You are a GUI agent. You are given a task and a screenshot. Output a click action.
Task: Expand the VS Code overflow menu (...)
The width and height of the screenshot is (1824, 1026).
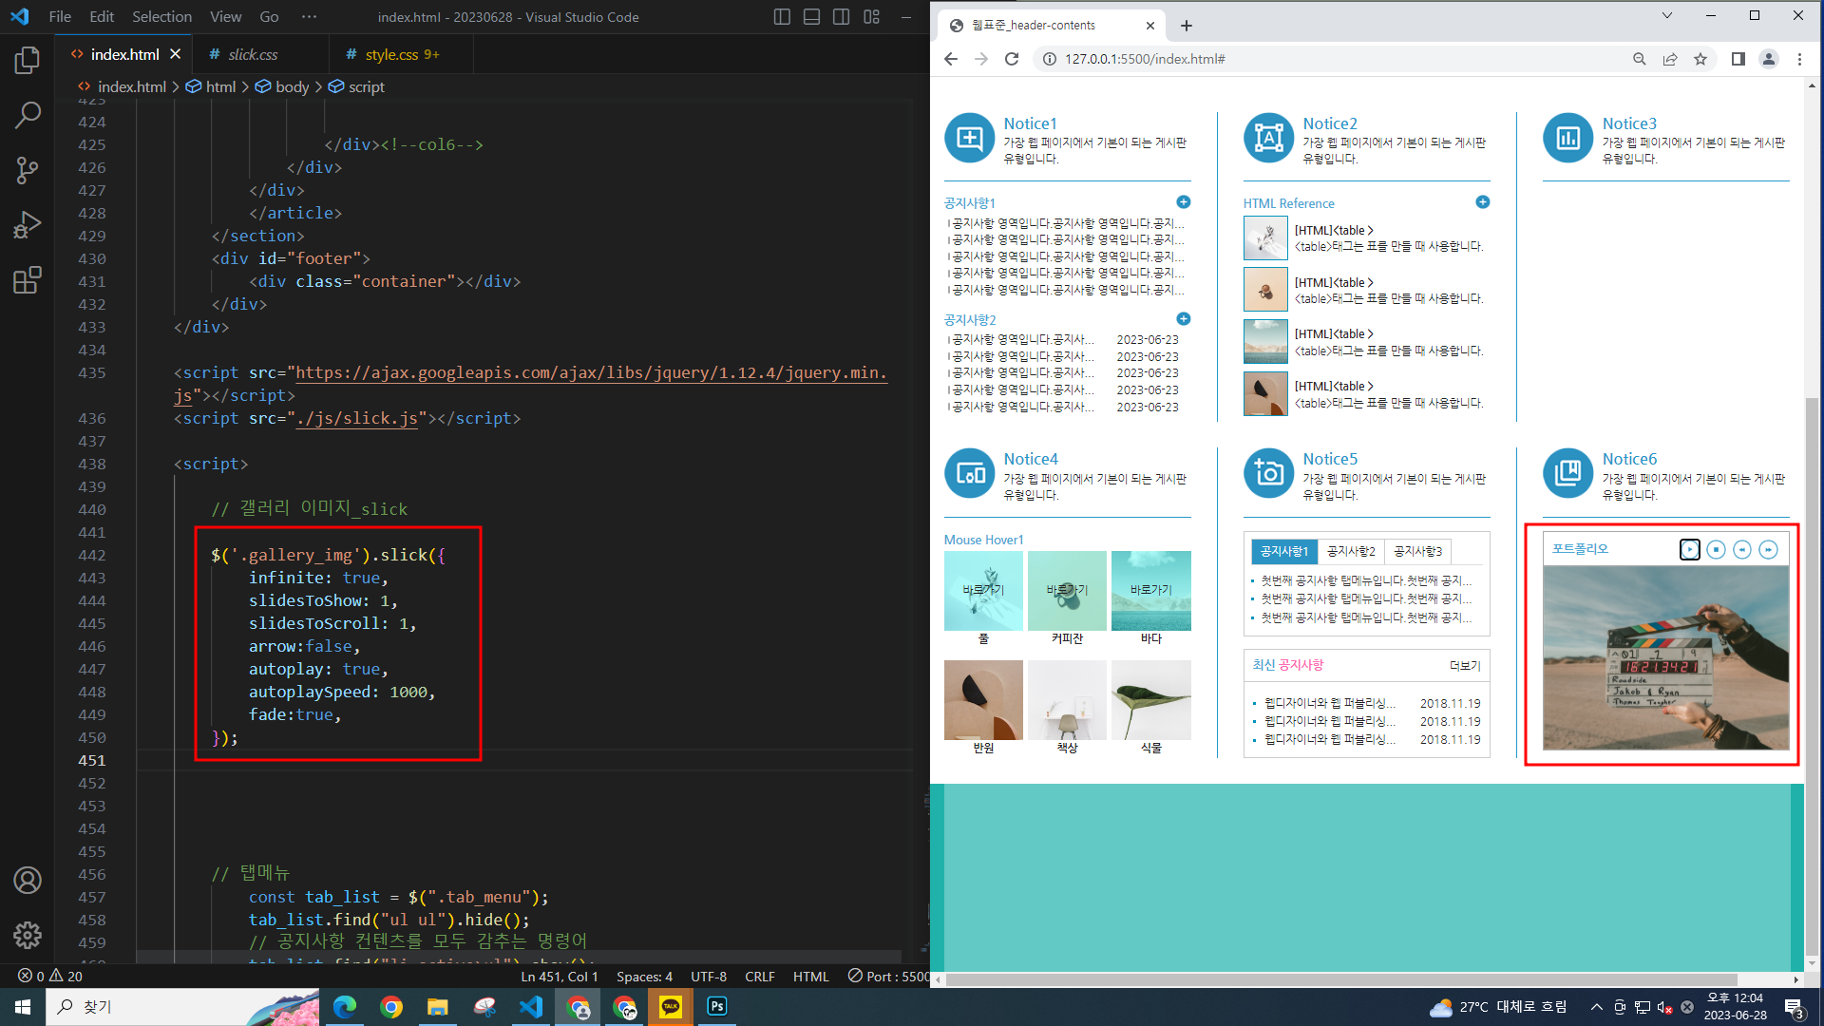tap(309, 17)
